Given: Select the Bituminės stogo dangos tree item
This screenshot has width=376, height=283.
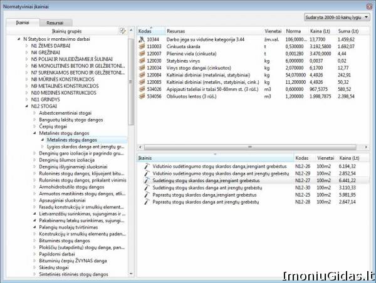Looking at the screenshot, I should click(65, 240).
